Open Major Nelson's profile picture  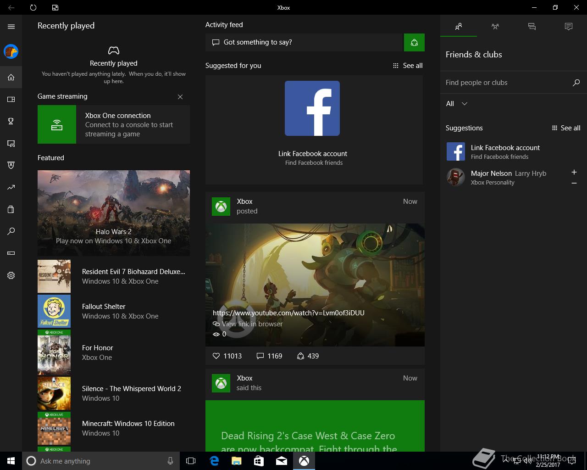456,177
